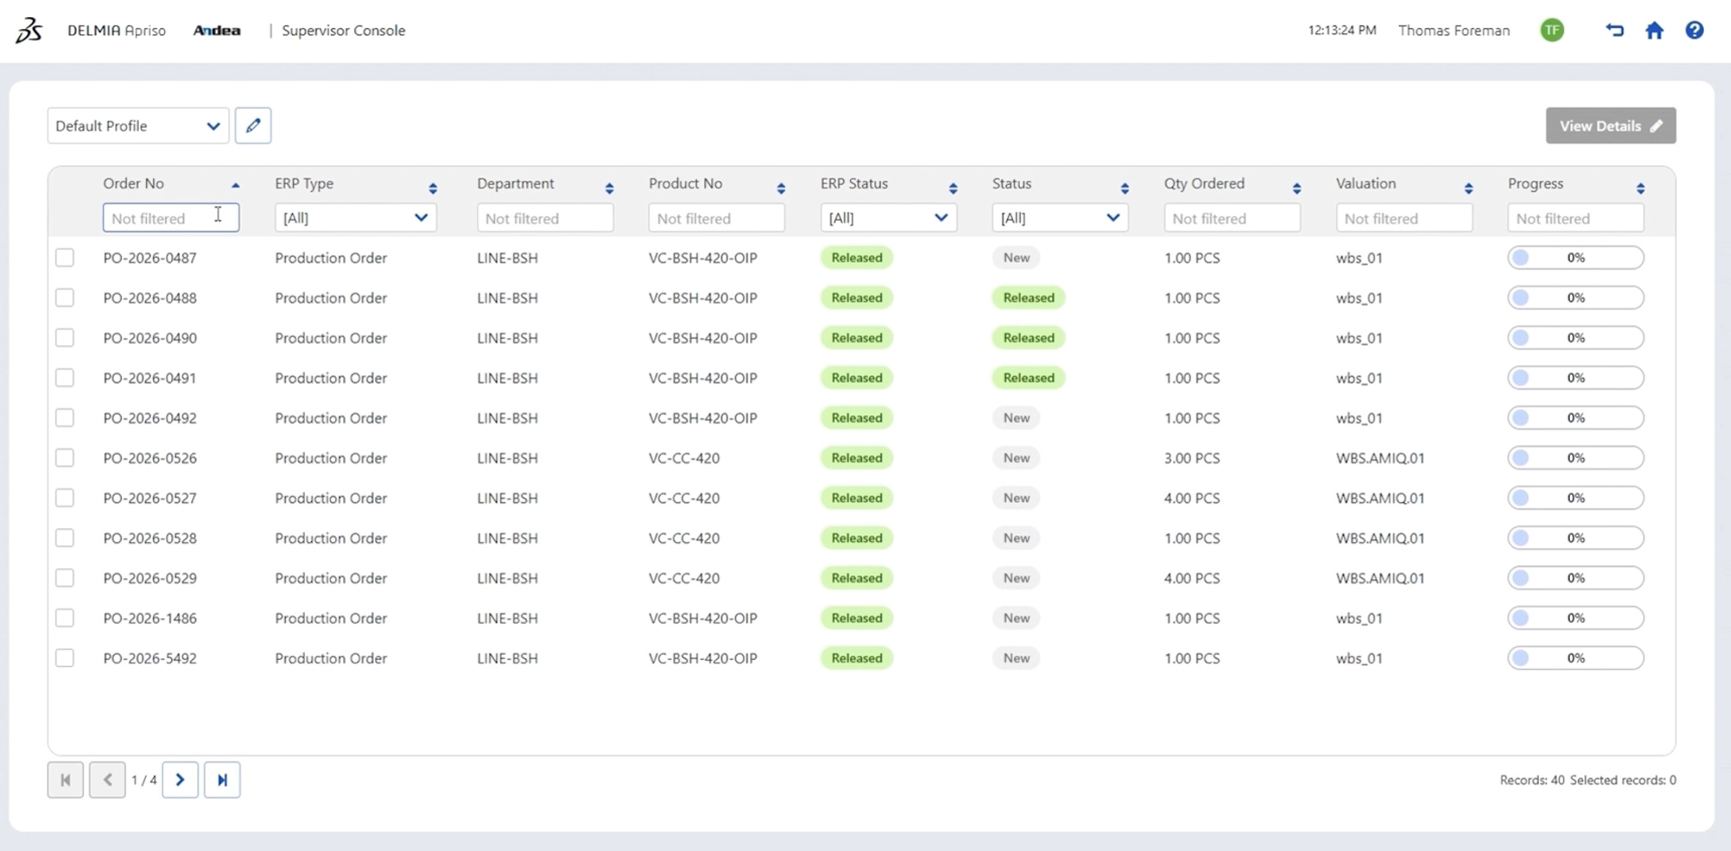
Task: Edit profile with pencil icon button
Action: pyautogui.click(x=253, y=125)
